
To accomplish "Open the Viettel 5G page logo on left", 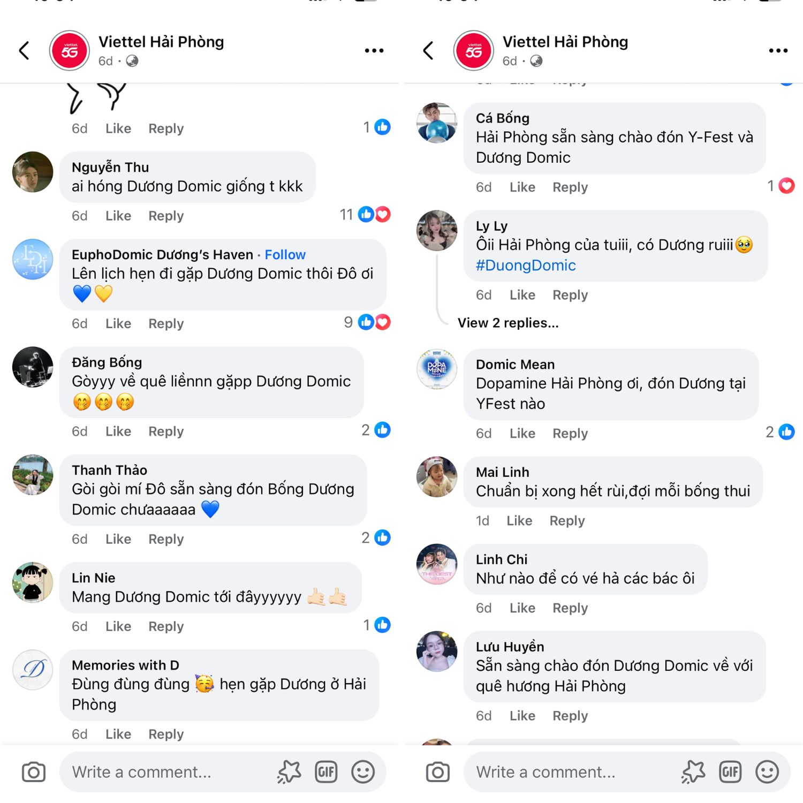I will 70,51.
